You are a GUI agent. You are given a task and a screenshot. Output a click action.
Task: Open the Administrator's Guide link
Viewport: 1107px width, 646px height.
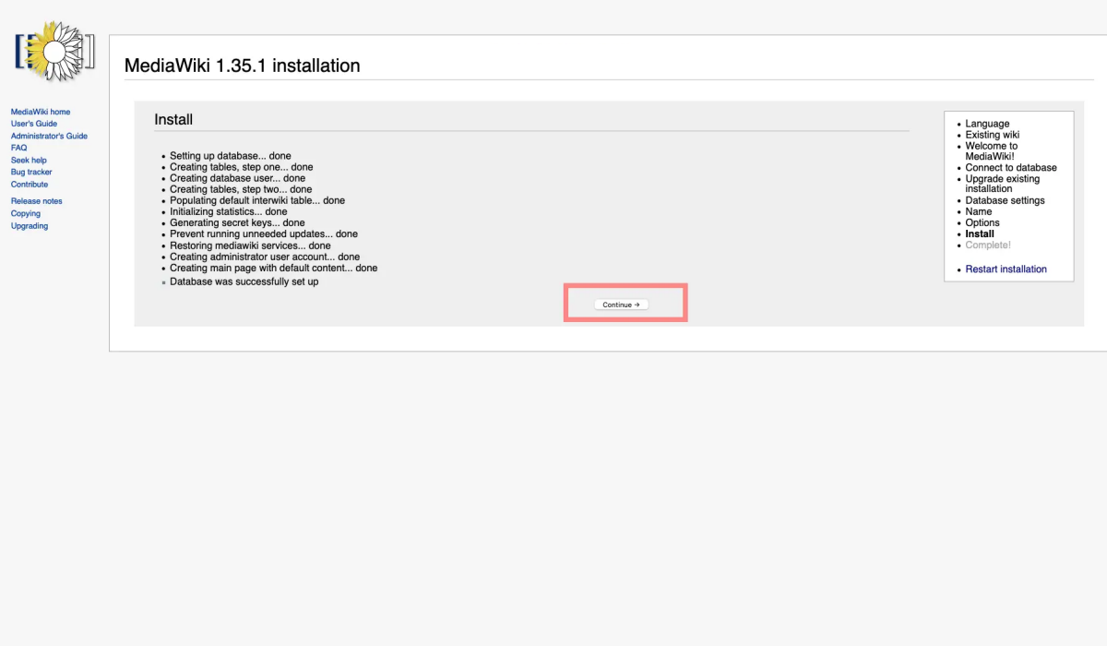49,136
